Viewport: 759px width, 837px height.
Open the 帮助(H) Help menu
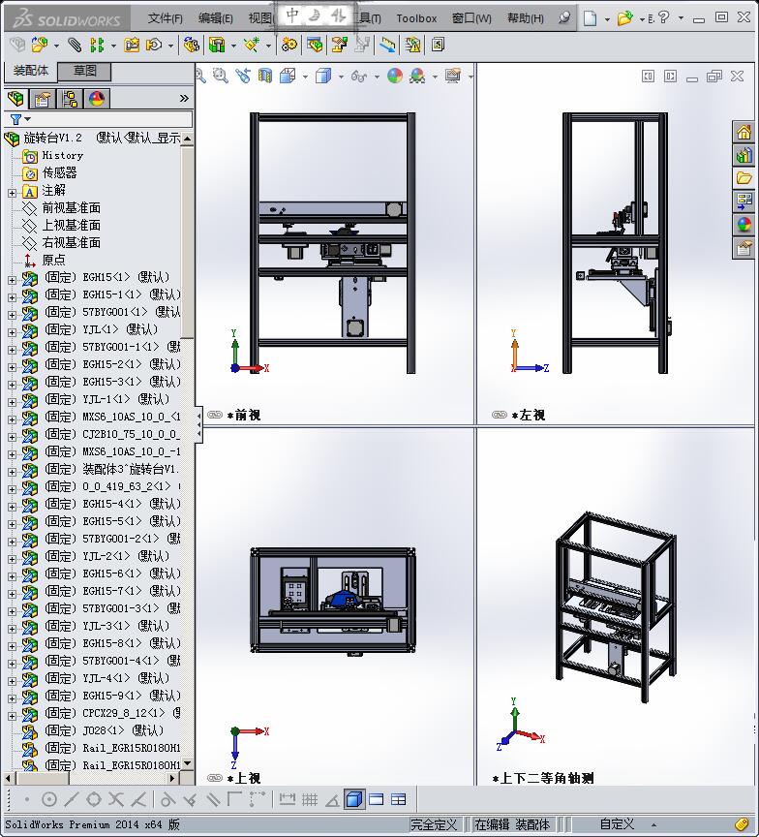(x=526, y=18)
